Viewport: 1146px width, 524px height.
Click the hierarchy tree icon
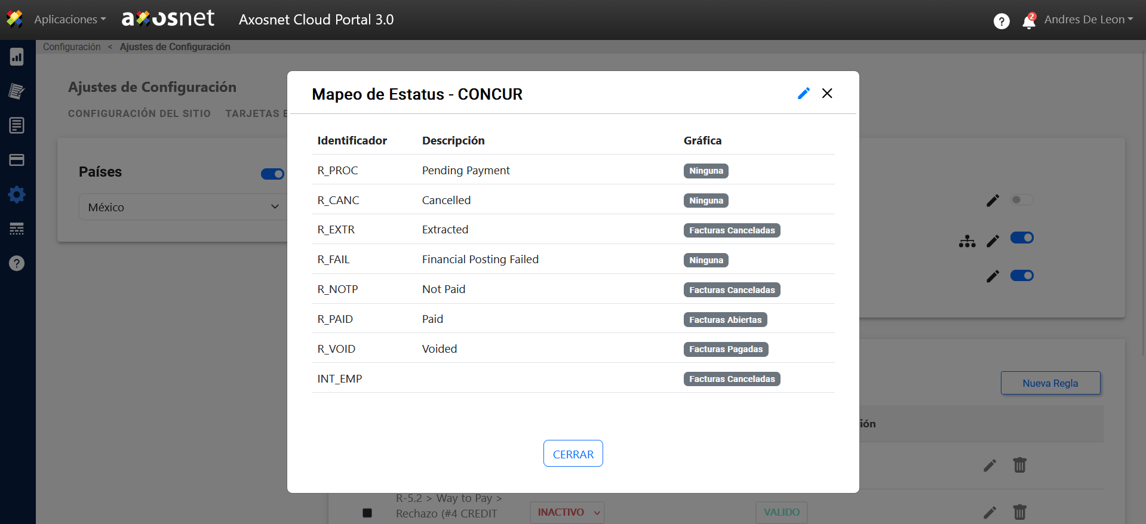[x=967, y=241]
